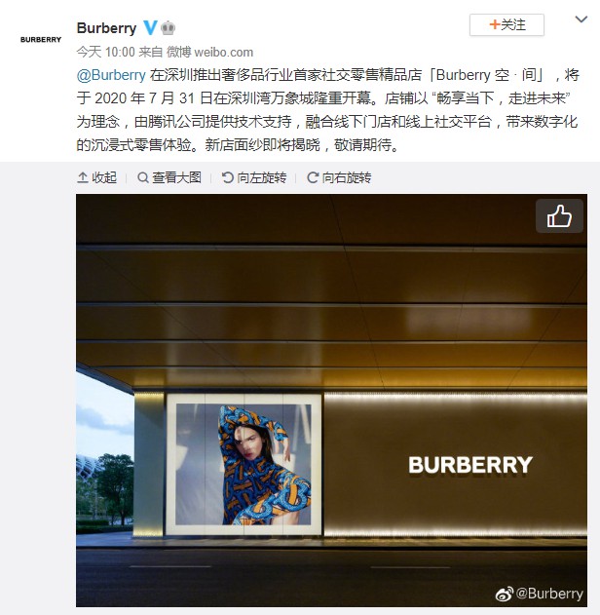This screenshot has height=615, width=600.
Task: Click the upward arrow 收起 icon
Action: (83, 178)
